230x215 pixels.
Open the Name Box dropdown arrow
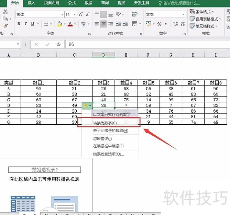(x=18, y=44)
